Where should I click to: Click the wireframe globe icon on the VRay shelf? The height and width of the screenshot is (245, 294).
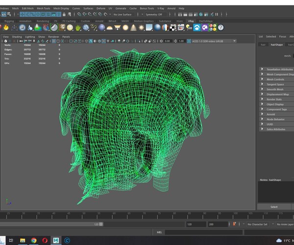[x=70, y=27]
